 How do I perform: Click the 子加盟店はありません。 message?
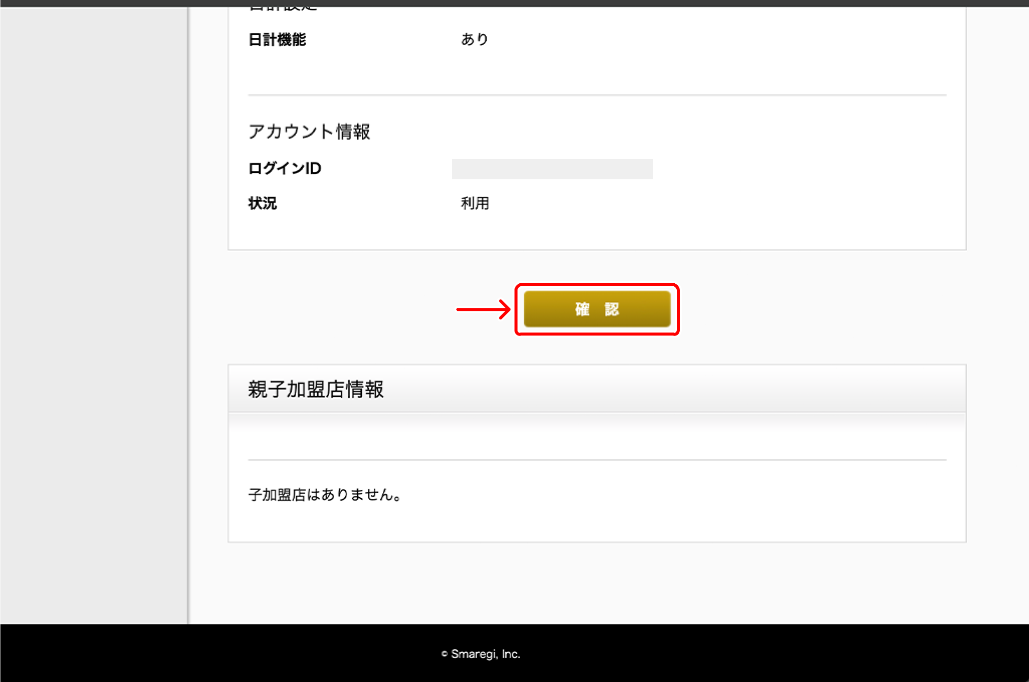[x=325, y=495]
